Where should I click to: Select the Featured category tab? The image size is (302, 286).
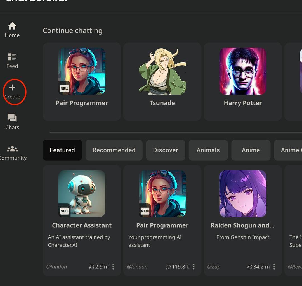click(62, 150)
